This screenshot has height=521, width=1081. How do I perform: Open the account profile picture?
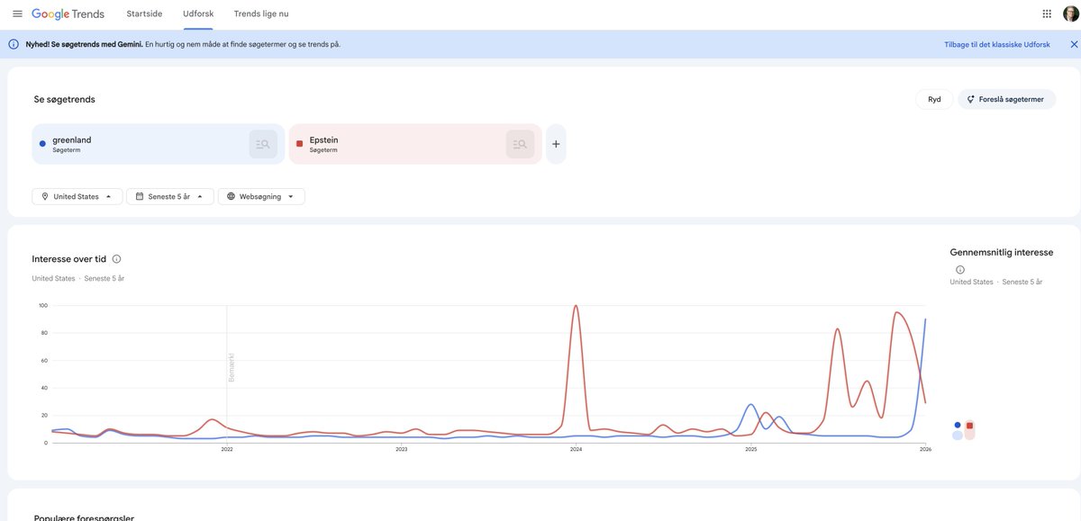[1070, 13]
